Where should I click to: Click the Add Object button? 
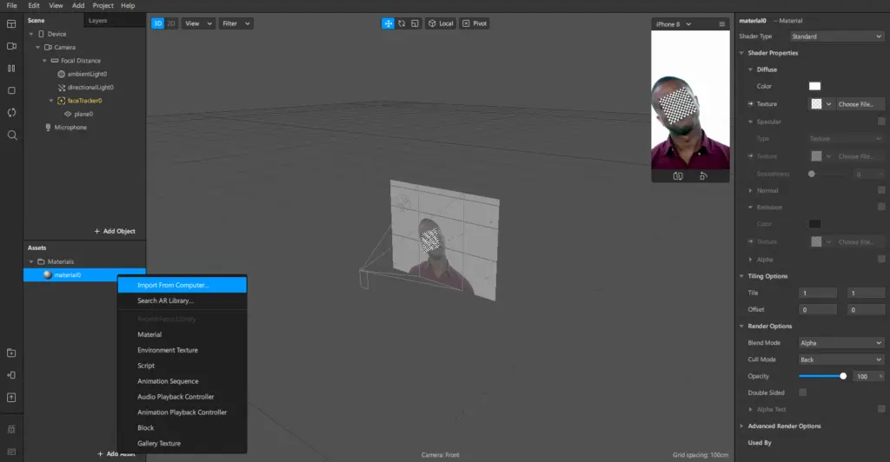coord(115,231)
